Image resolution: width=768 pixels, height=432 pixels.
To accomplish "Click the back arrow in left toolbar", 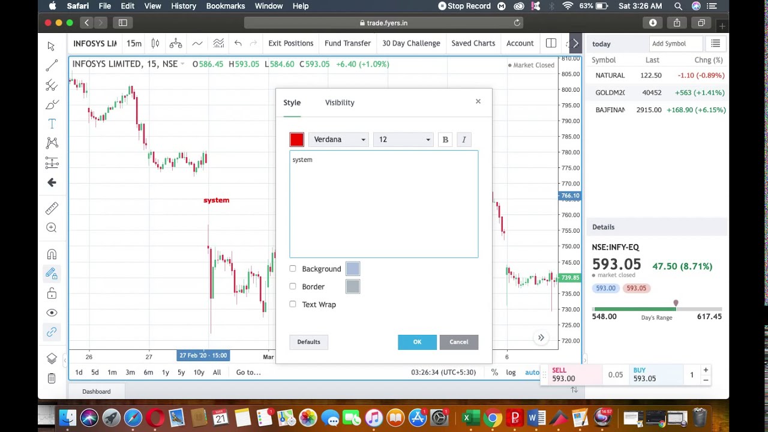I will [52, 182].
